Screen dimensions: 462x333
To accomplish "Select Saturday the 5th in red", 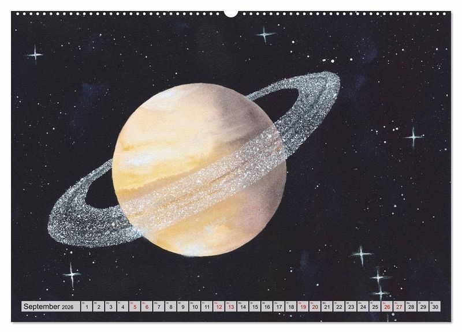I will click(135, 307).
